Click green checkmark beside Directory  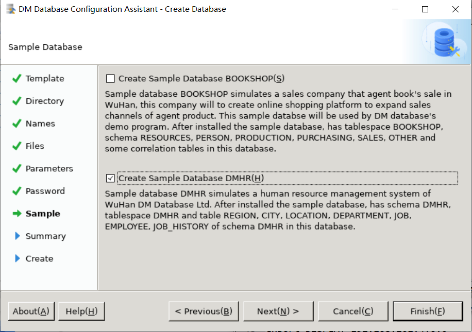coord(17,101)
